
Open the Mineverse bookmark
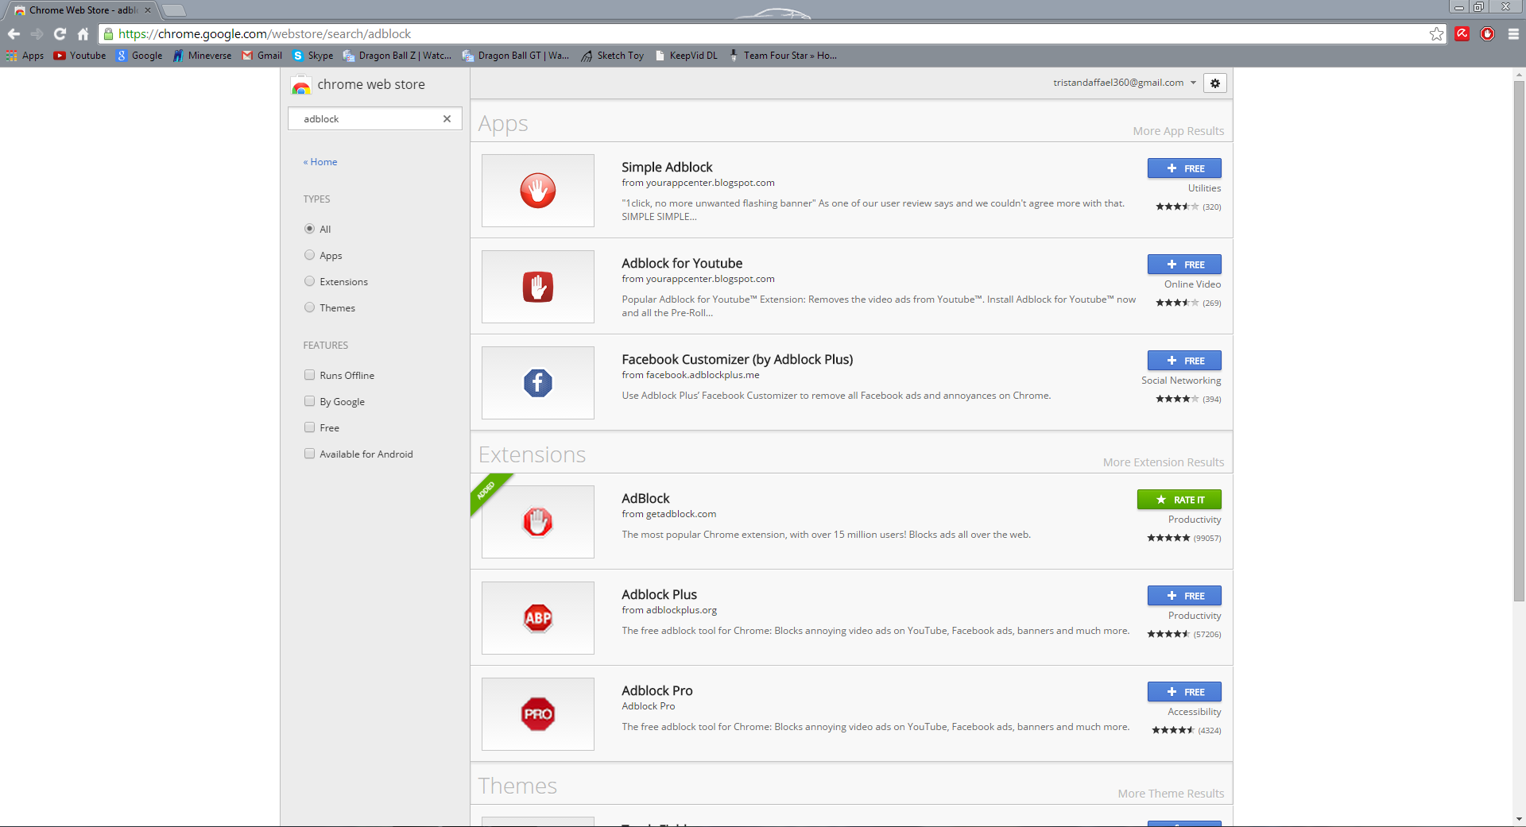coord(202,56)
